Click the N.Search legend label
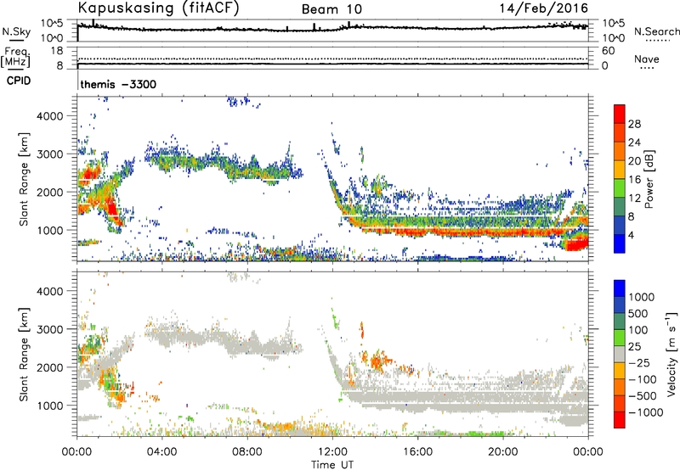The width and height of the screenshot is (680, 470). pos(656,31)
